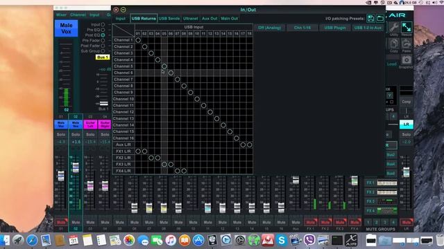The width and height of the screenshot is (444, 249).
Task: Click the Load button
Action: 392,64
